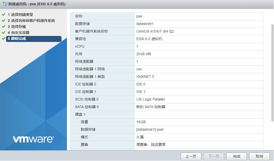Cancel the wizard with 取消
Image resolution: width=274 pixels, height=161 pixels.
coord(260,156)
